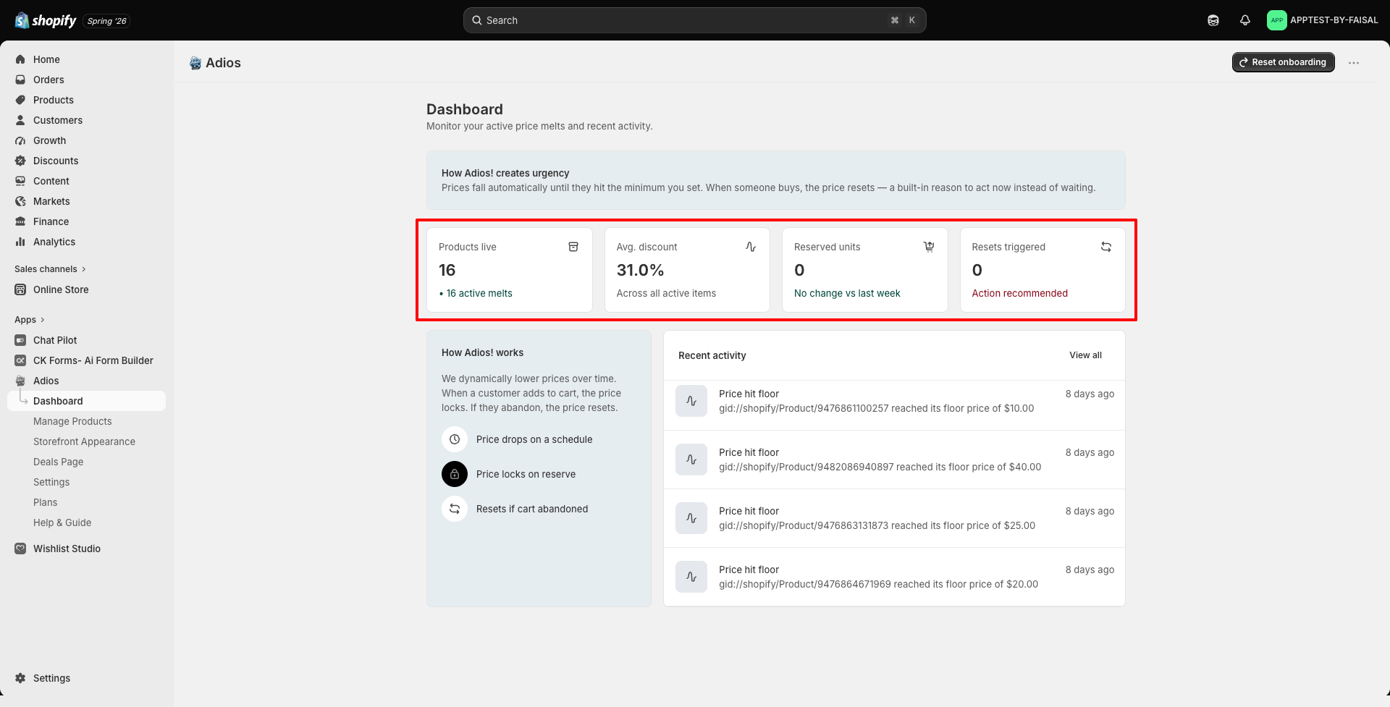The image size is (1390, 707).
Task: Click the 'How Adios! creates urgency' heading
Action: click(505, 173)
